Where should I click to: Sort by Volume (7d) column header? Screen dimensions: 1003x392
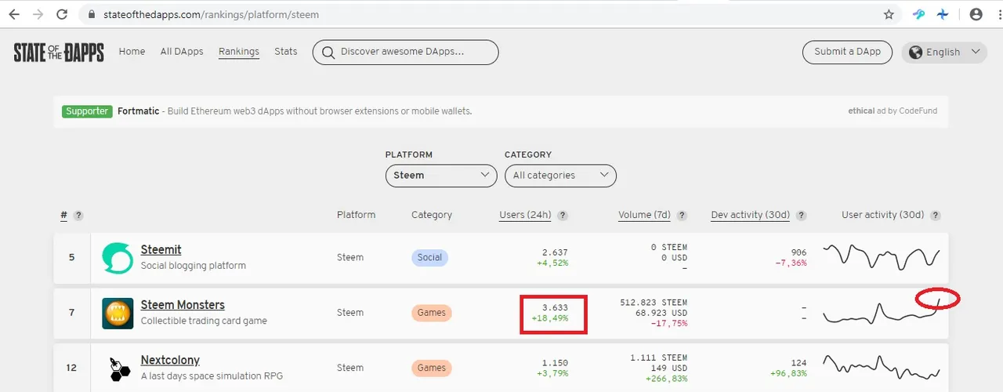(645, 215)
